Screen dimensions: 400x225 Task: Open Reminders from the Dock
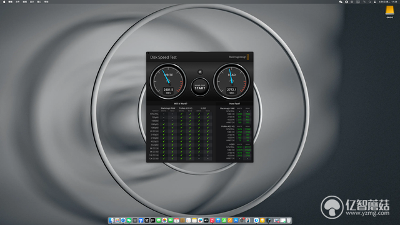[x=189, y=220]
